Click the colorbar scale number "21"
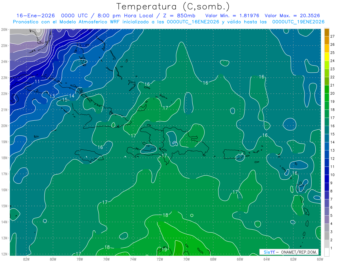This screenshot has width=340, height=263. pos(332,85)
